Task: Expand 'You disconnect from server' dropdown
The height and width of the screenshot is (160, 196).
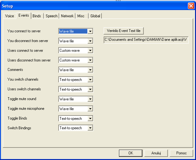Action: tap(76, 41)
